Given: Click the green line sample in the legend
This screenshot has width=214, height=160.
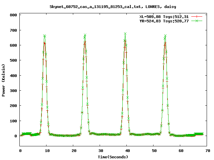Looking at the screenshot, I should click(x=197, y=21).
